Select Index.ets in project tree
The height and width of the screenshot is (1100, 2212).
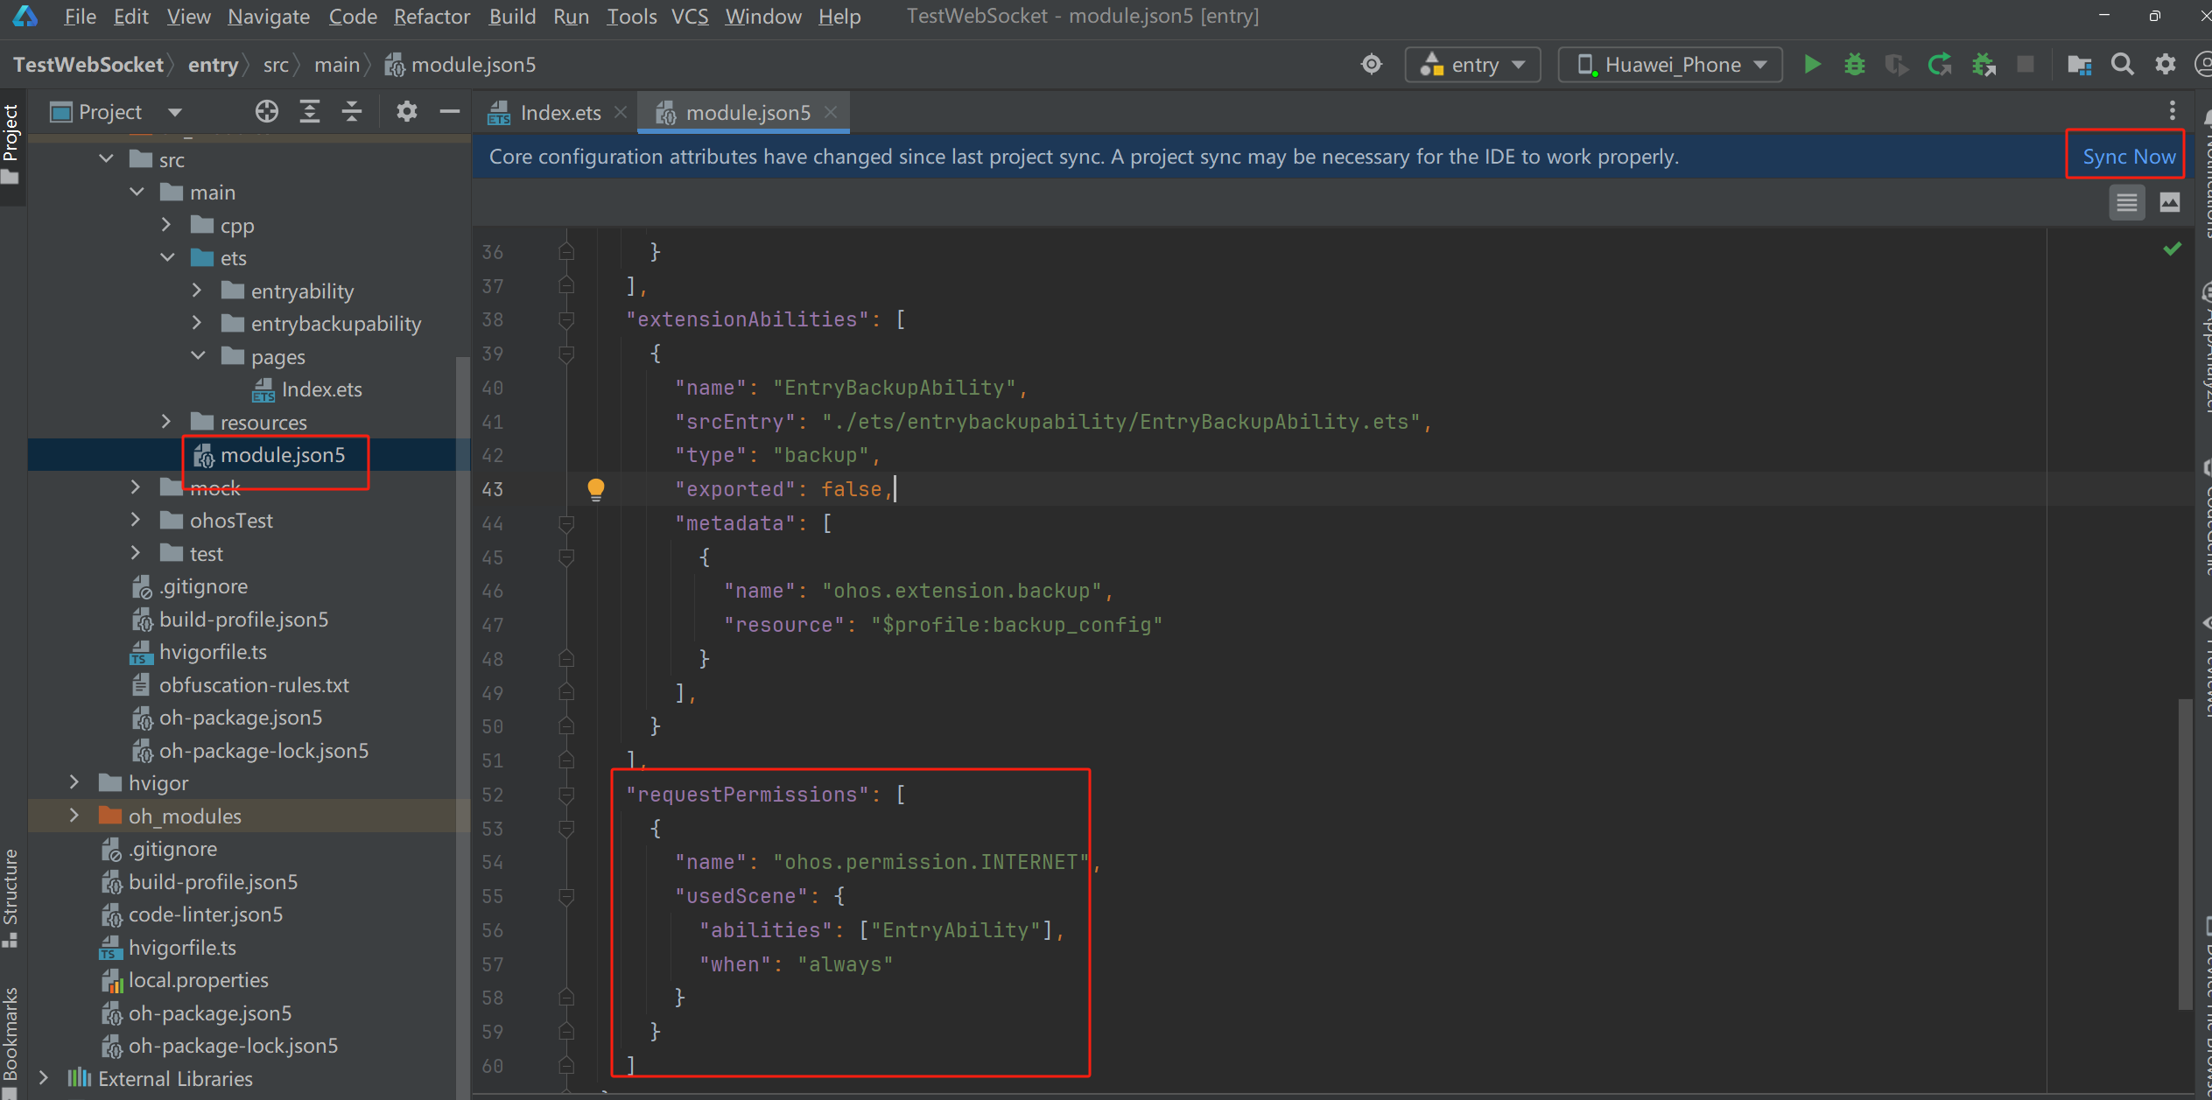click(x=321, y=389)
